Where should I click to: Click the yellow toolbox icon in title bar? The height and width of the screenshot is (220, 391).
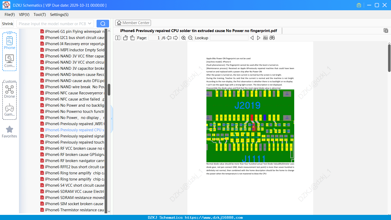[x=359, y=5]
